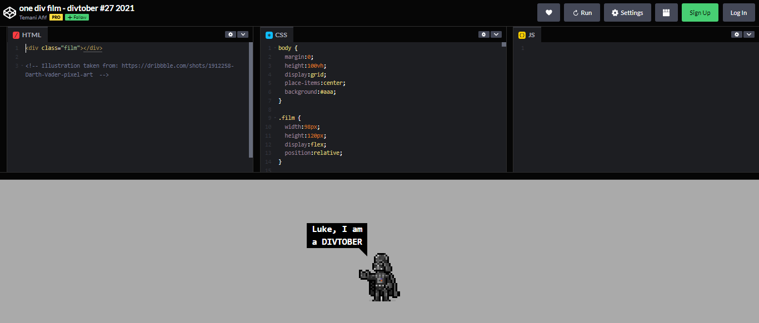The height and width of the screenshot is (323, 759).
Task: Select the HTML editor tab
Action: tap(27, 34)
